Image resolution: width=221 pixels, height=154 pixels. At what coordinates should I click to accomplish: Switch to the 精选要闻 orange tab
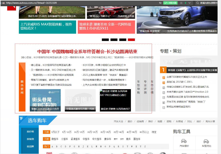tap(22, 87)
